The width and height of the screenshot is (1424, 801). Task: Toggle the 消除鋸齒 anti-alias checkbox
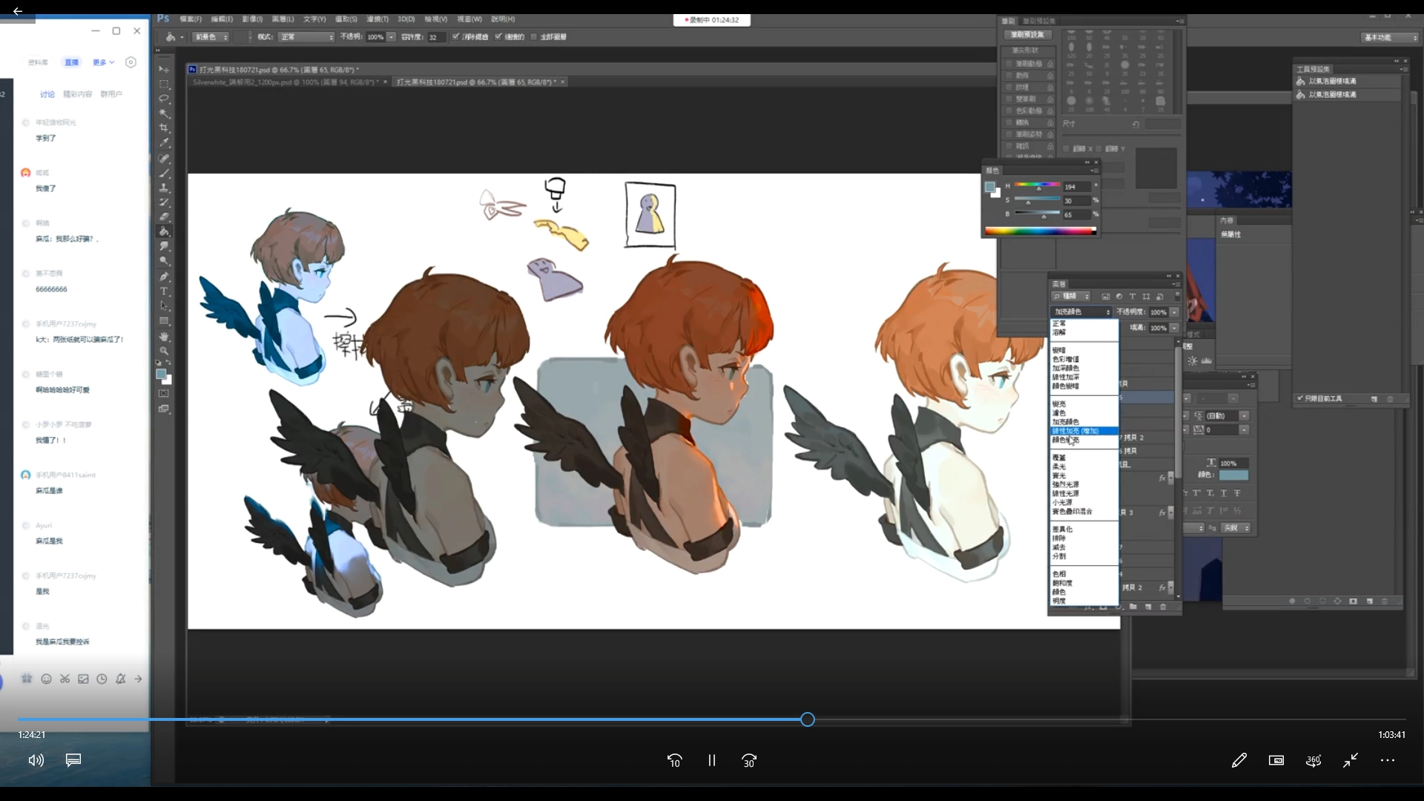(456, 36)
